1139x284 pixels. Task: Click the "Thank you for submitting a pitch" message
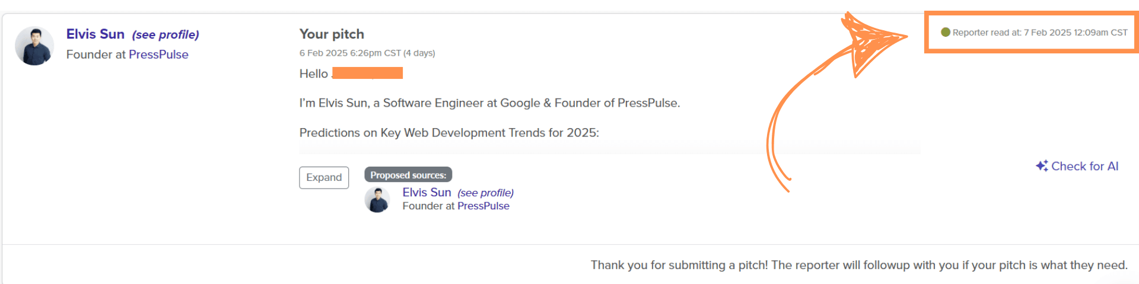pyautogui.click(x=858, y=265)
